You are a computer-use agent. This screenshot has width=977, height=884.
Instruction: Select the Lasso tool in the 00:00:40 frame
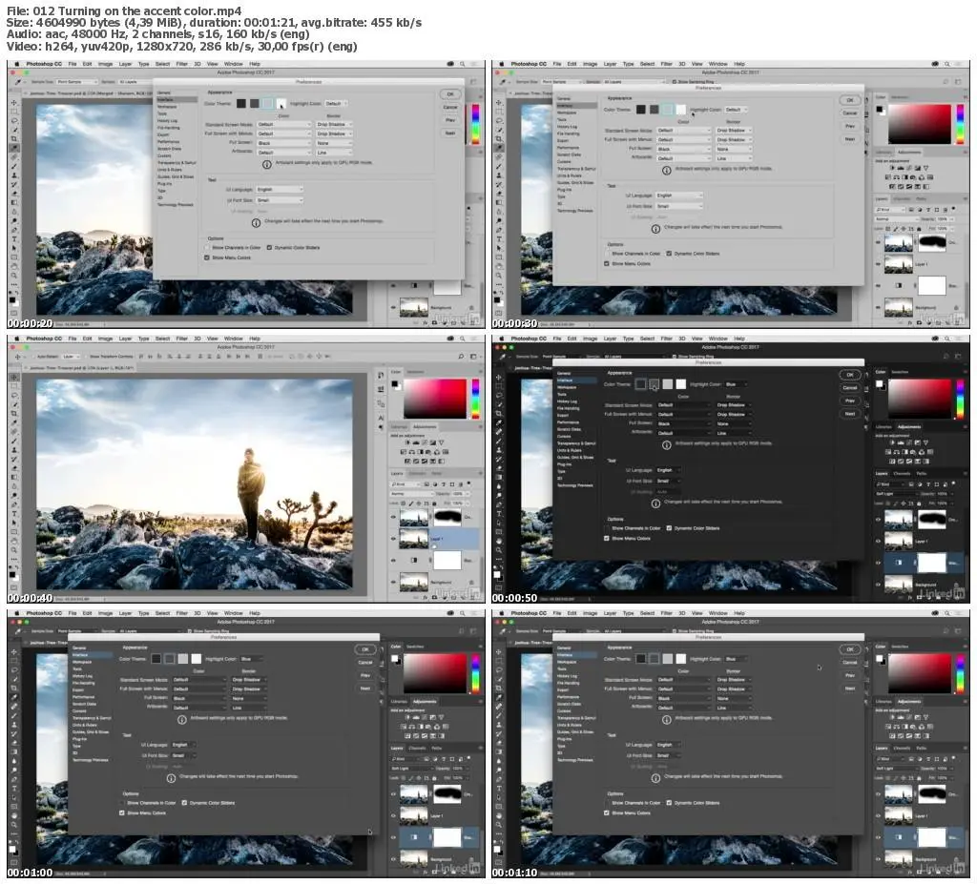click(x=14, y=396)
